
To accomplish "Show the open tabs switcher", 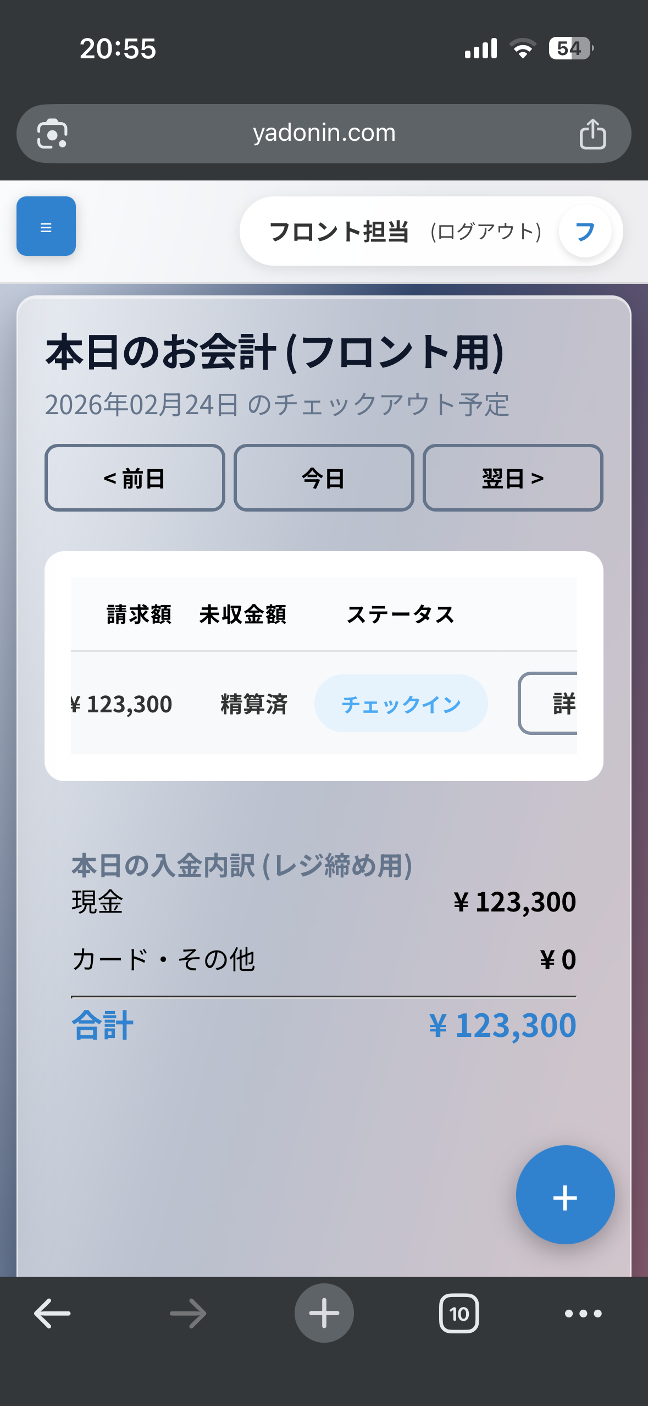I will point(459,1314).
